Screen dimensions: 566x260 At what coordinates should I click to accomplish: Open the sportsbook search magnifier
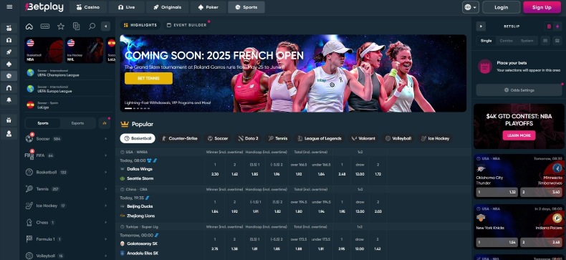click(92, 26)
